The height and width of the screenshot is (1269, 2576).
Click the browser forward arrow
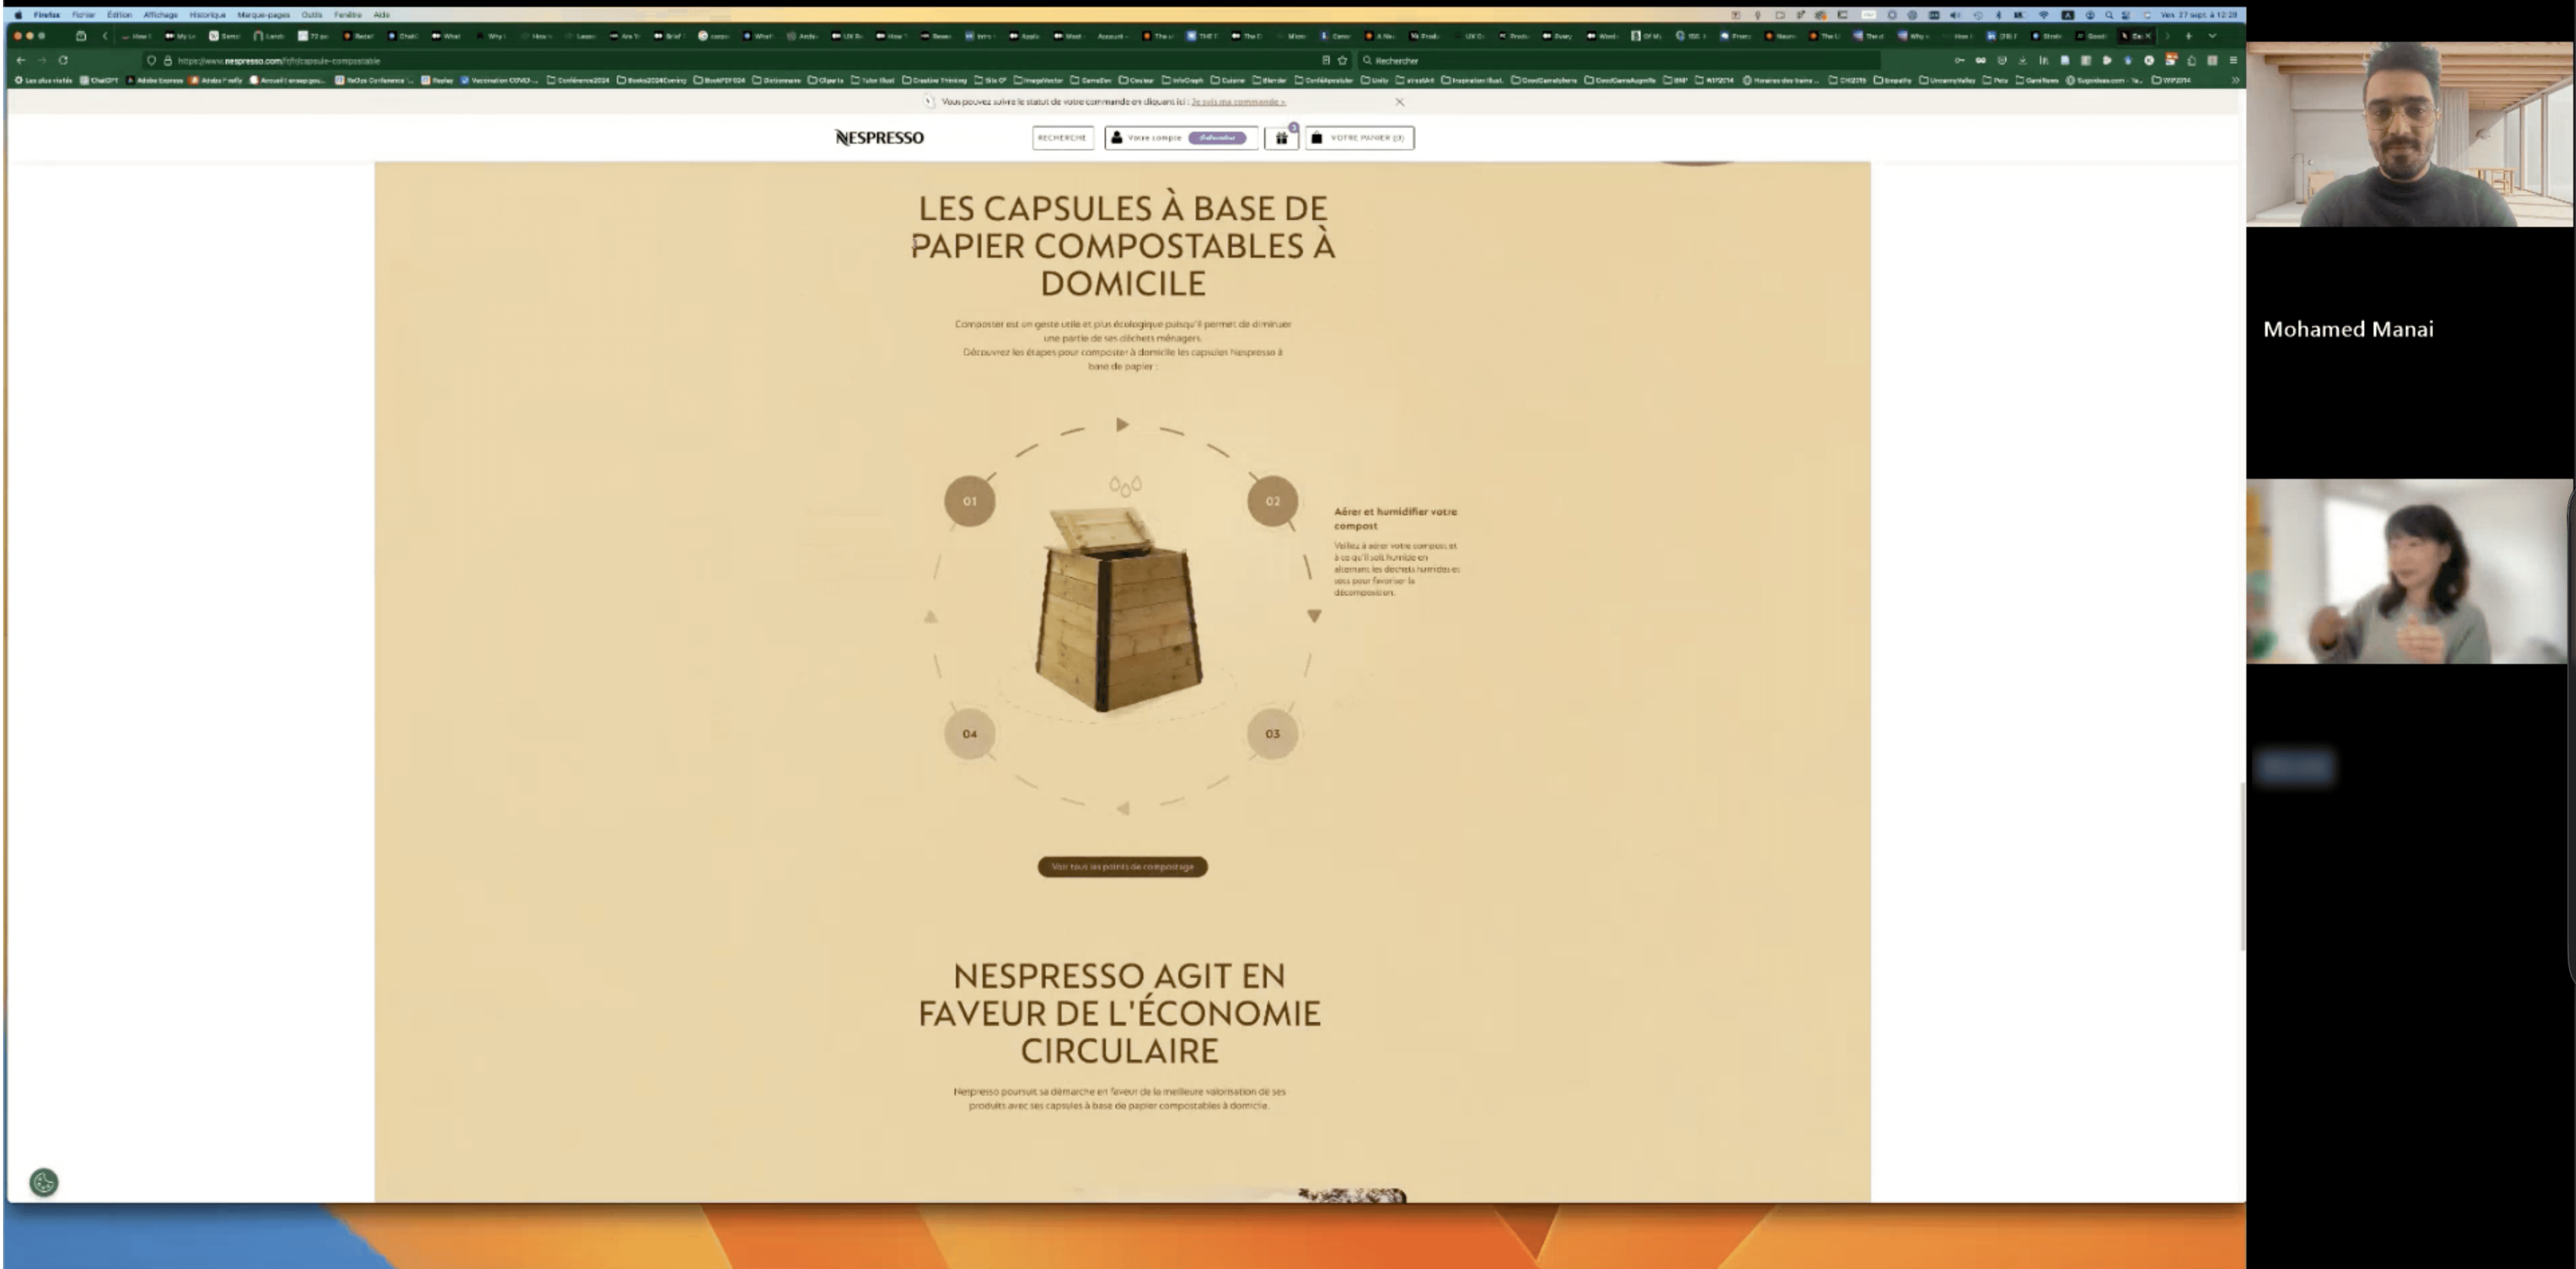click(x=42, y=60)
